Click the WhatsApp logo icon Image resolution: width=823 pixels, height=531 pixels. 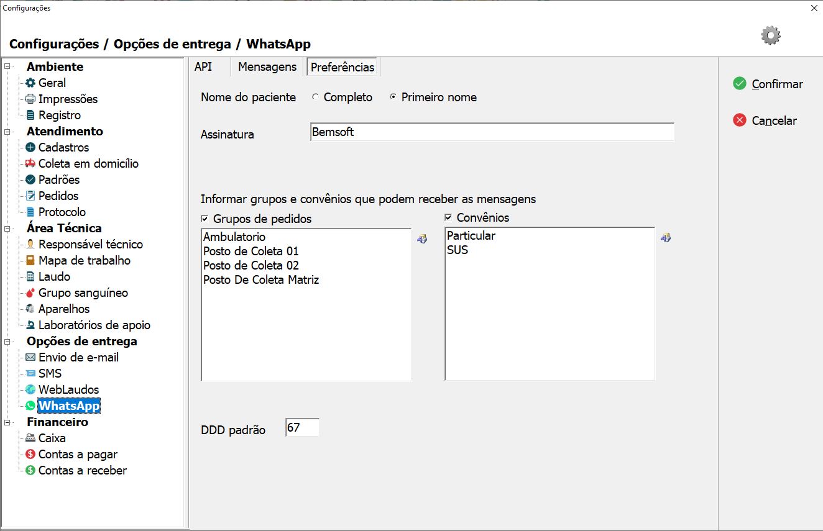click(30, 406)
